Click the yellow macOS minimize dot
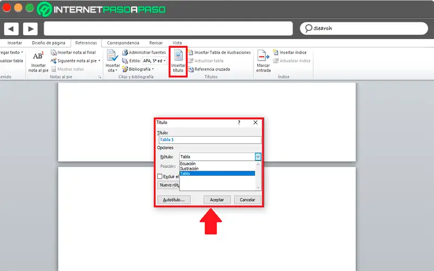 click(18, 8)
